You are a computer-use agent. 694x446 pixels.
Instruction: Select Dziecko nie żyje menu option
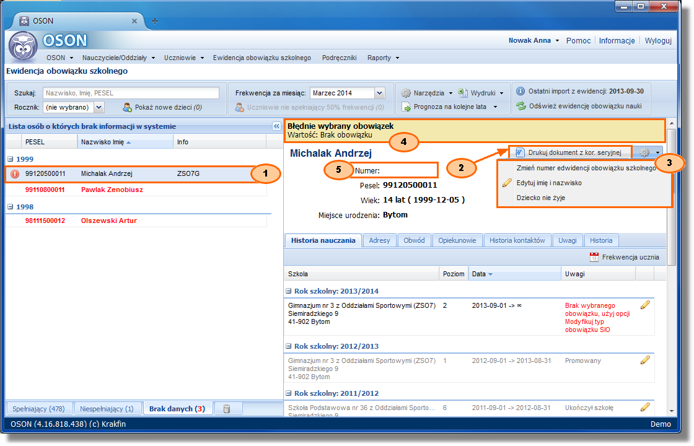pyautogui.click(x=540, y=198)
